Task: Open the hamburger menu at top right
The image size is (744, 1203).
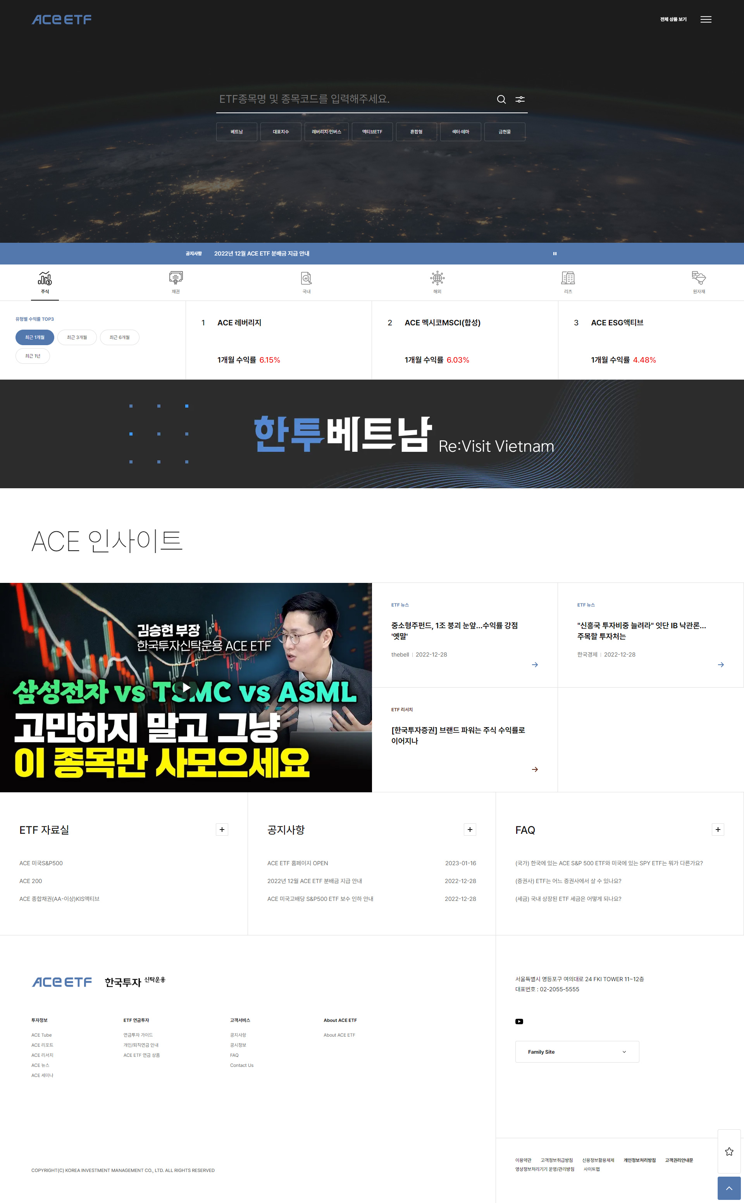Action: (x=706, y=19)
